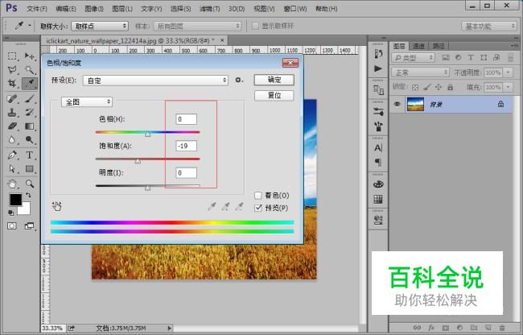Hide the 背景 layer via eye icon
Screen dimensions: 523x335
click(x=397, y=104)
